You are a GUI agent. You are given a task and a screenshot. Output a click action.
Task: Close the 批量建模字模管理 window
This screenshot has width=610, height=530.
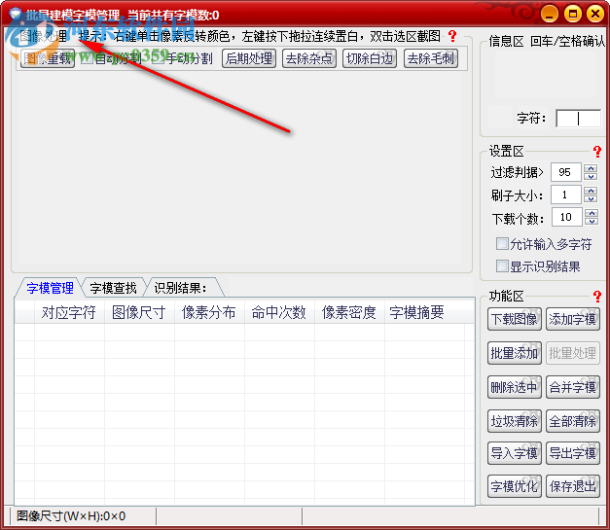pyautogui.click(x=595, y=14)
